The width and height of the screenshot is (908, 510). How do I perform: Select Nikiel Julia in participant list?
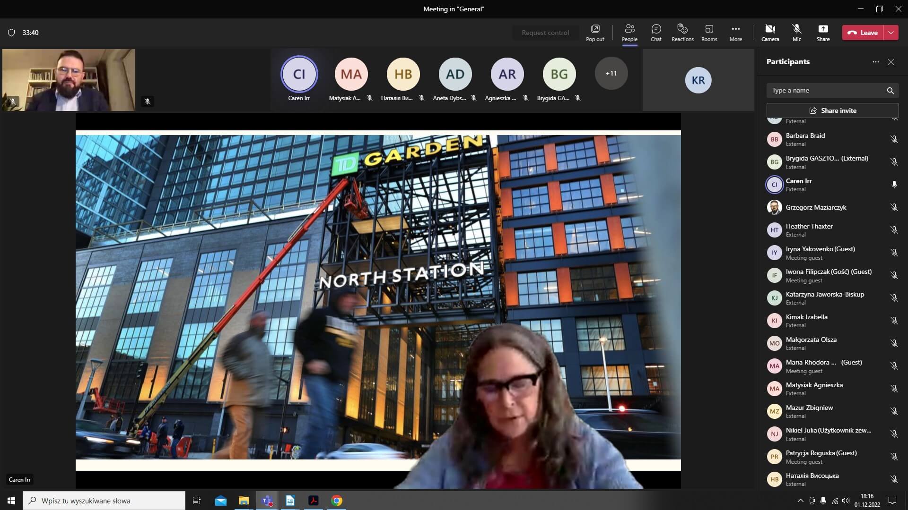point(832,434)
